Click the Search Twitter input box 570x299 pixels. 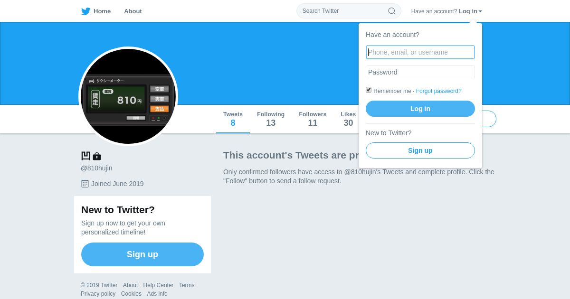point(343,11)
